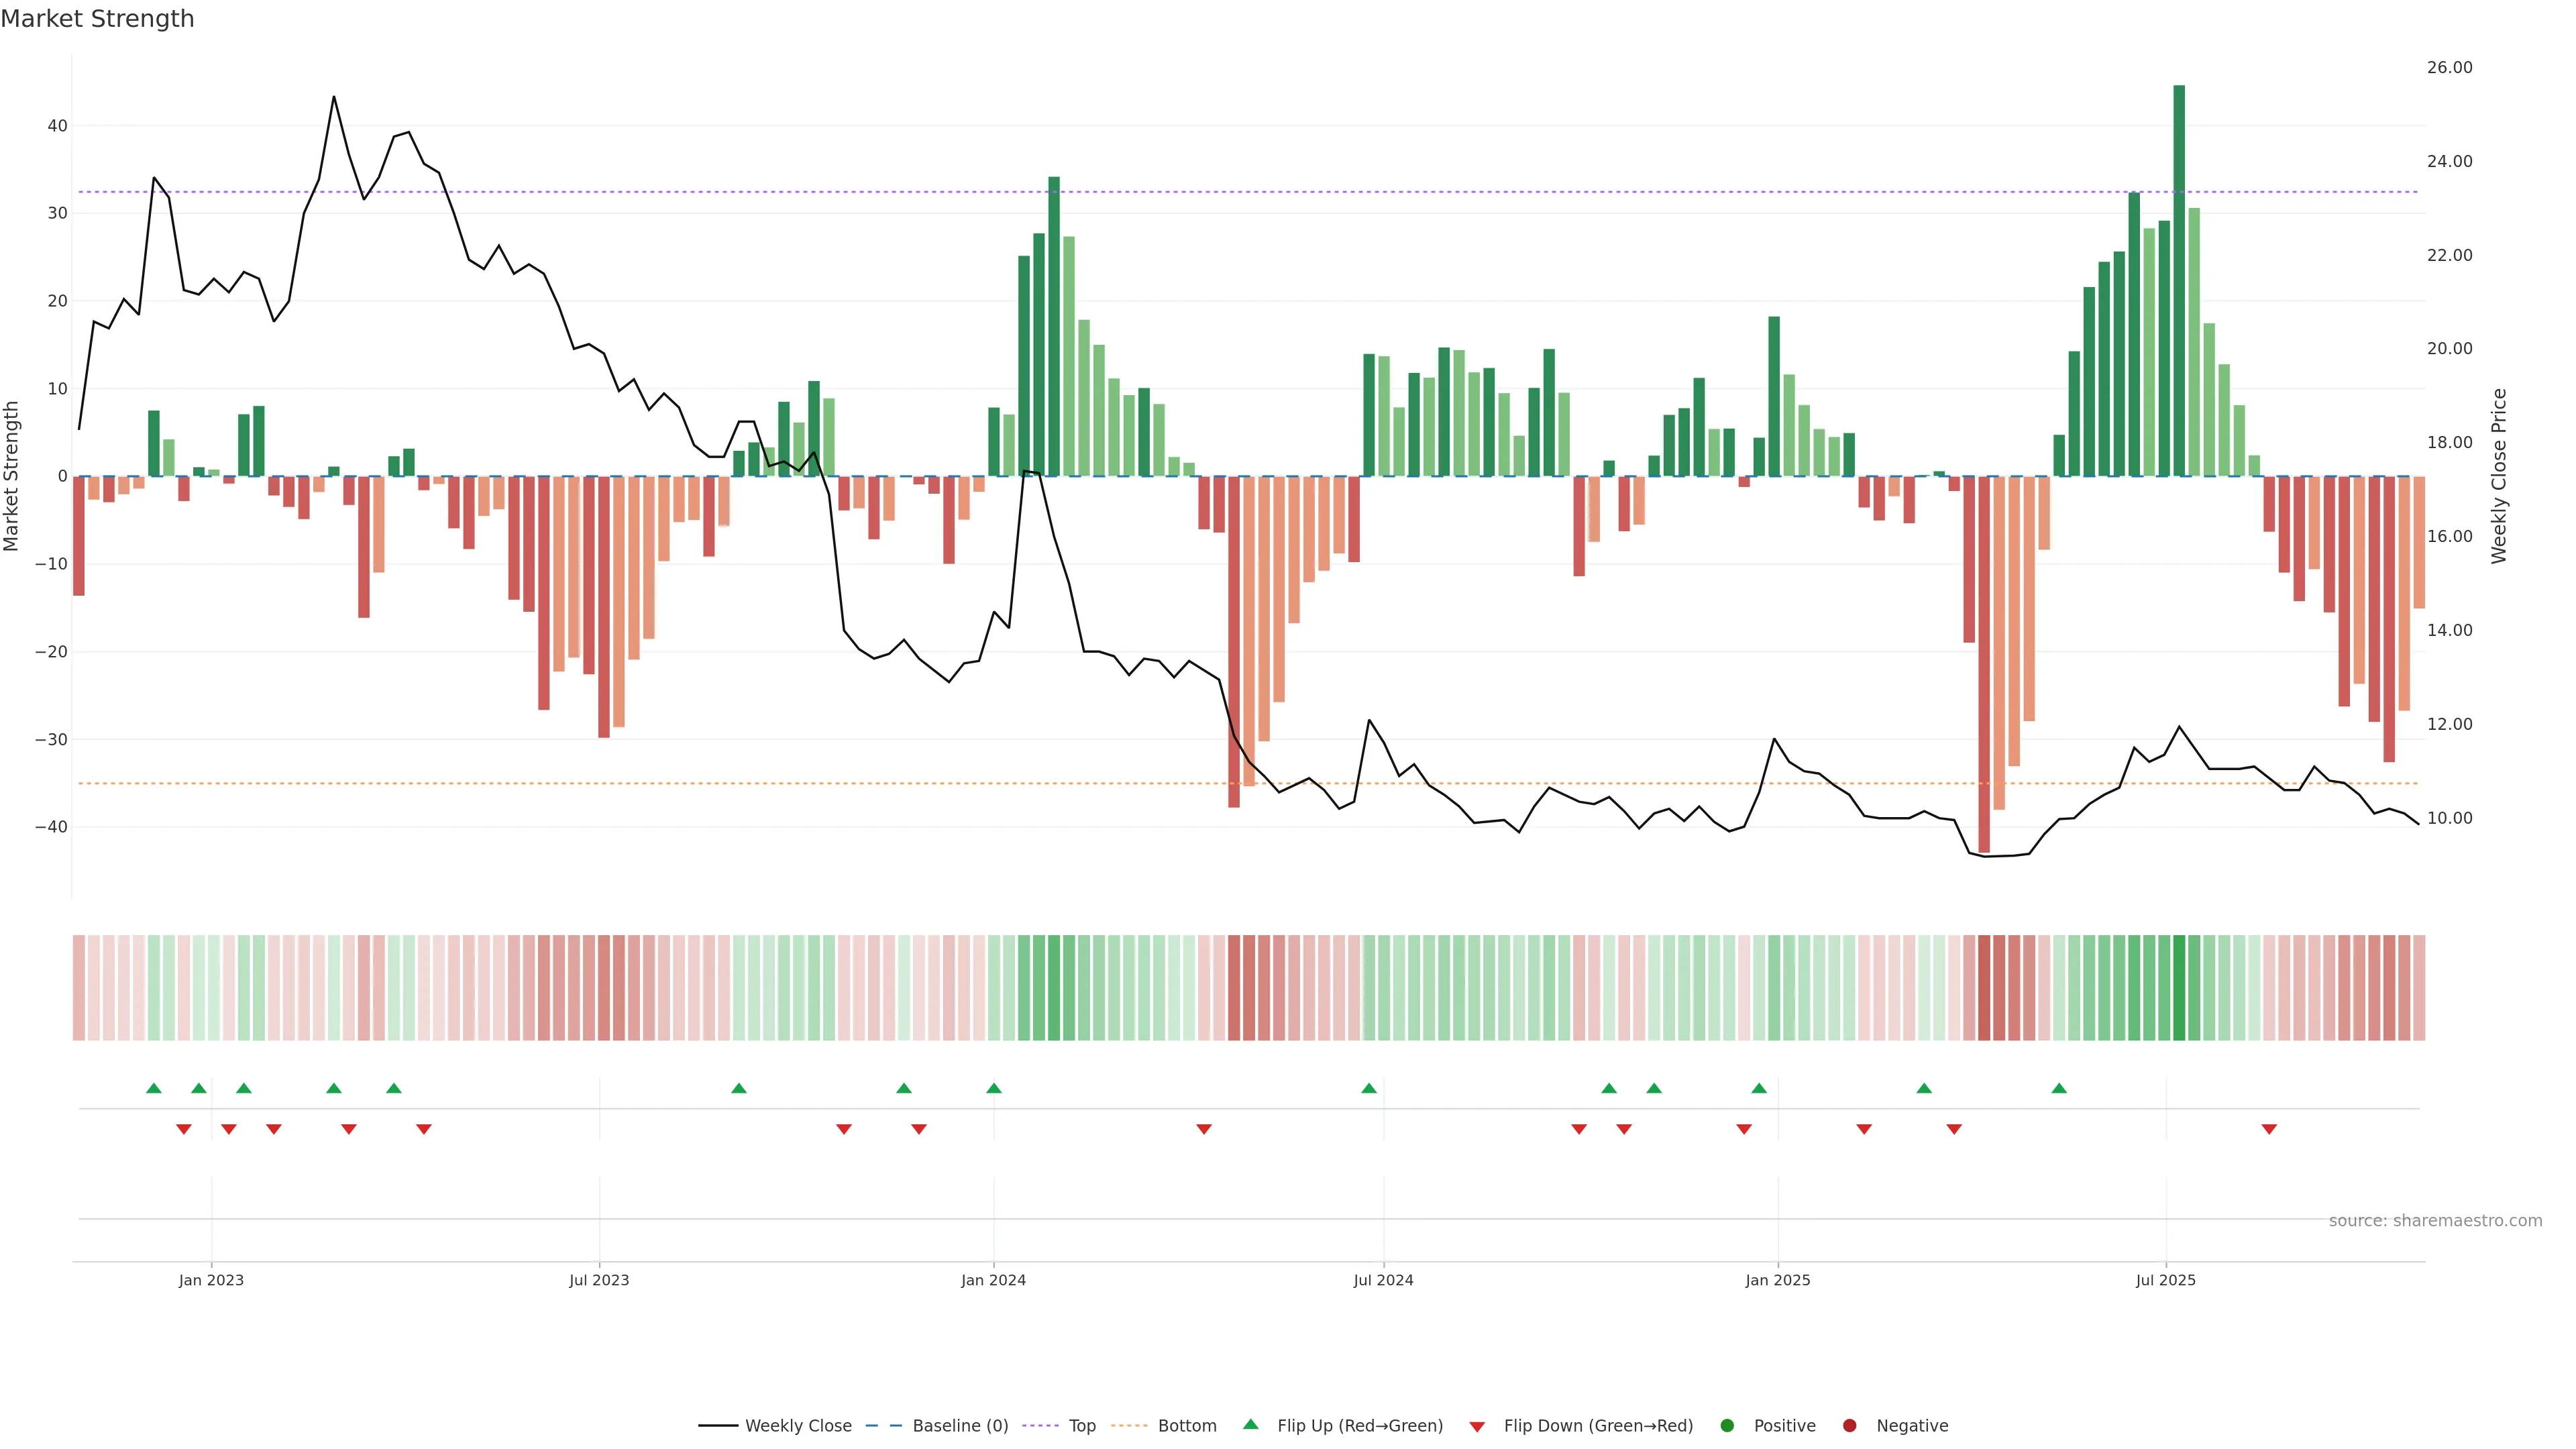The image size is (2576, 1449).
Task: Click the Jan 2024 x-axis label
Action: [x=993, y=1280]
